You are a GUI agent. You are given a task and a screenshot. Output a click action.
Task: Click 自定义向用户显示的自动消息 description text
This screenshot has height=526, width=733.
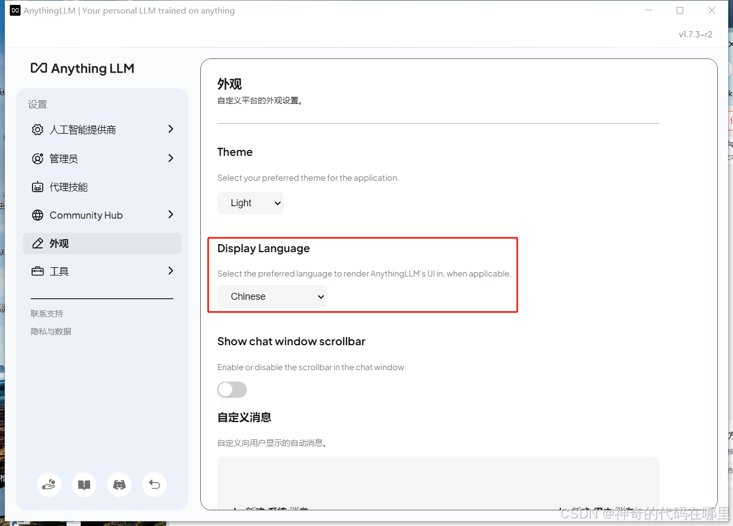pyautogui.click(x=272, y=443)
